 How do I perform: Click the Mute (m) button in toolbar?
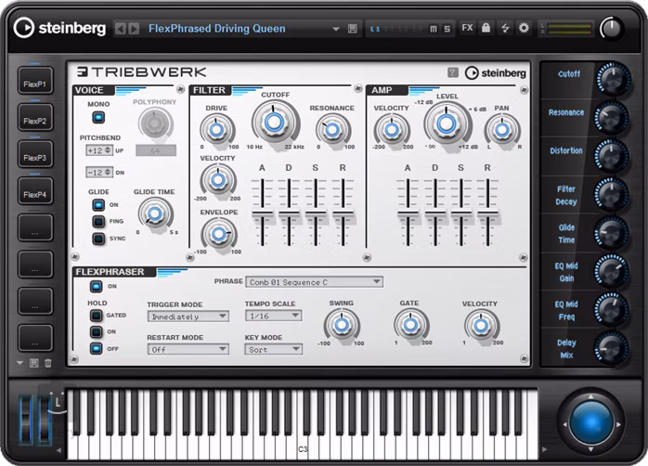434,29
